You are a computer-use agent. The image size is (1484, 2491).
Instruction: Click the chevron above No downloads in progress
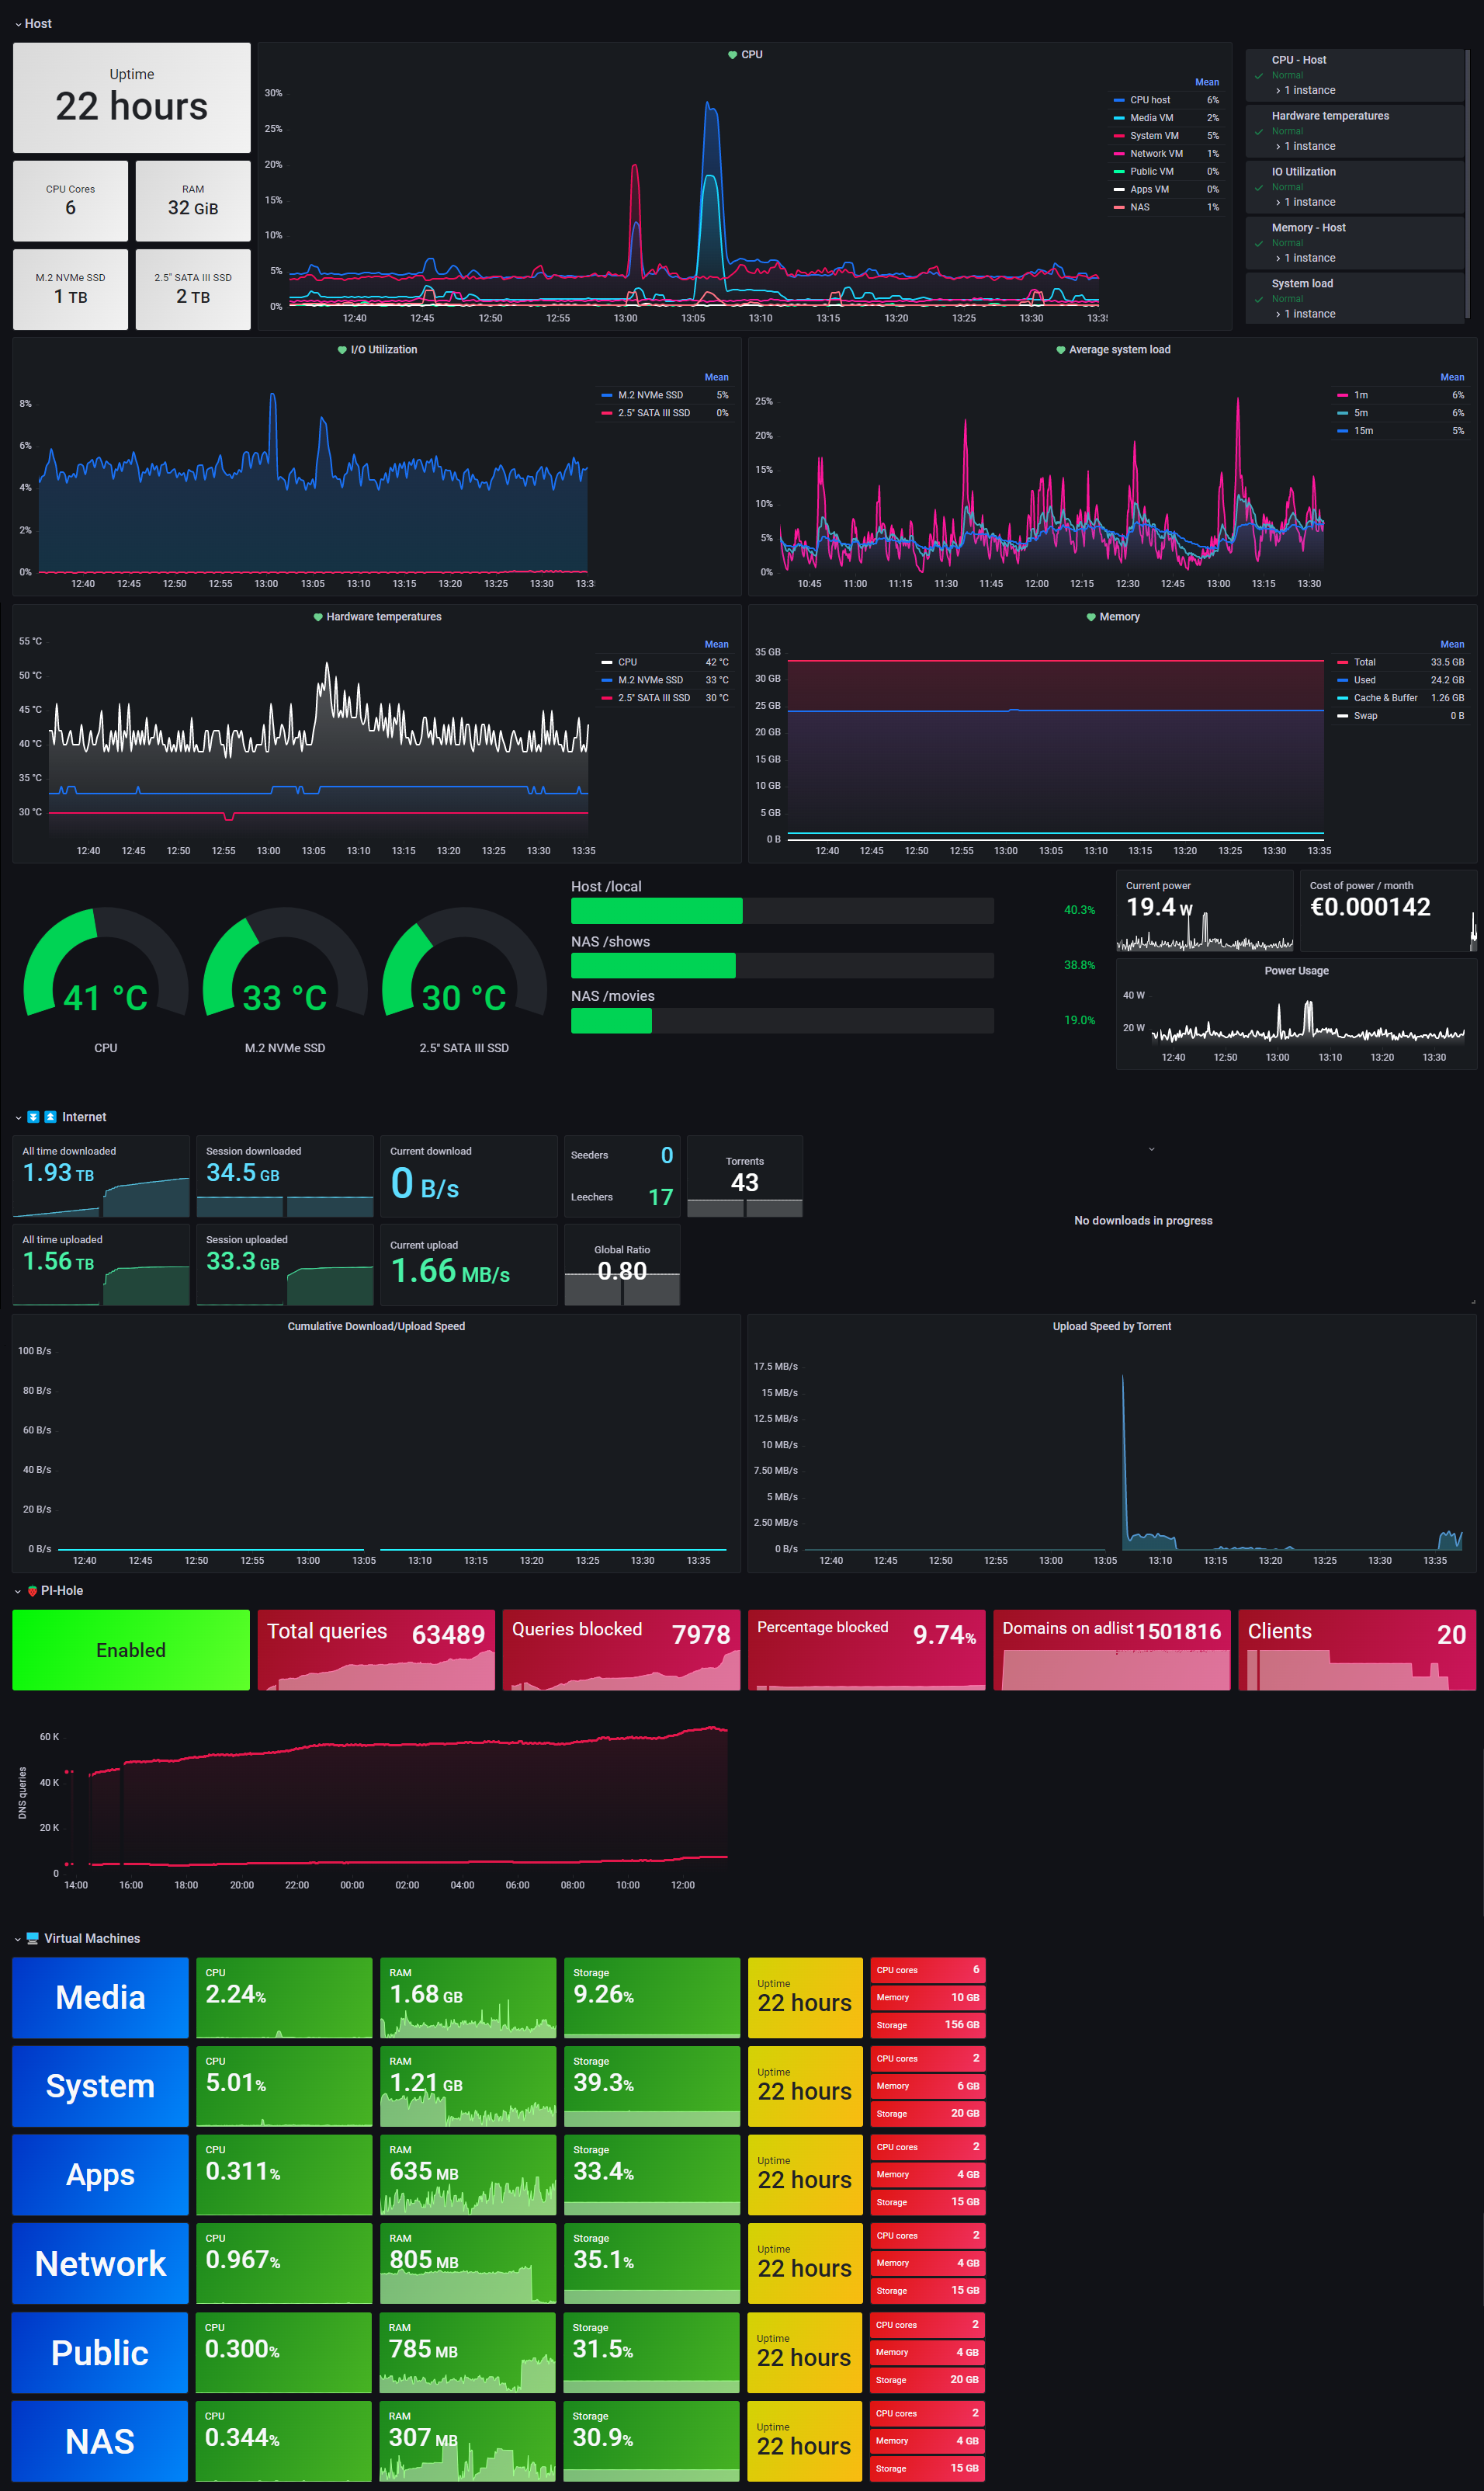(1151, 1149)
